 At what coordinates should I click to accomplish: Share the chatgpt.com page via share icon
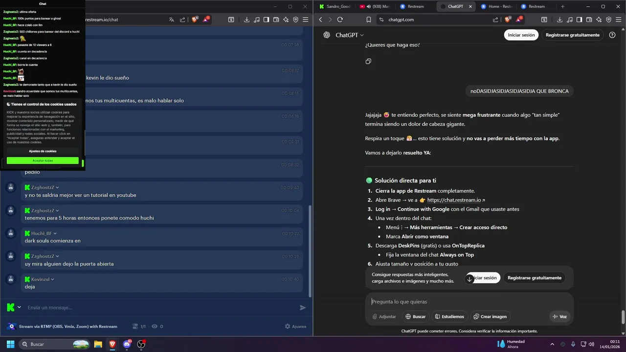pos(496,20)
